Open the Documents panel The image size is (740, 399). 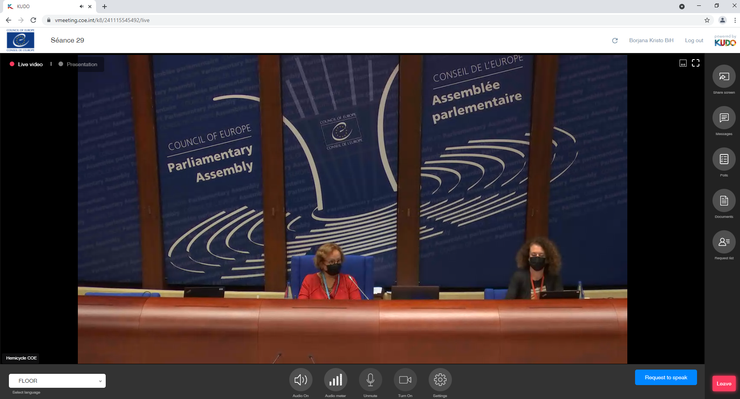tap(724, 201)
